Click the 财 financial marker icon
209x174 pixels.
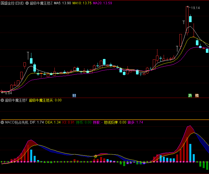[x=74, y=95]
